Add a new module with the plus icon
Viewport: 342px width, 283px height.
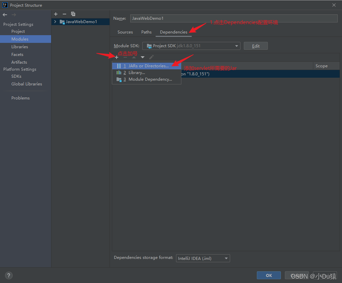[56, 14]
